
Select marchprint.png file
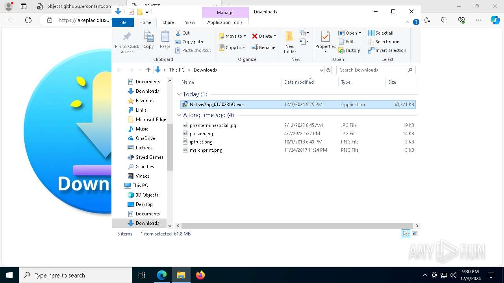298,150
